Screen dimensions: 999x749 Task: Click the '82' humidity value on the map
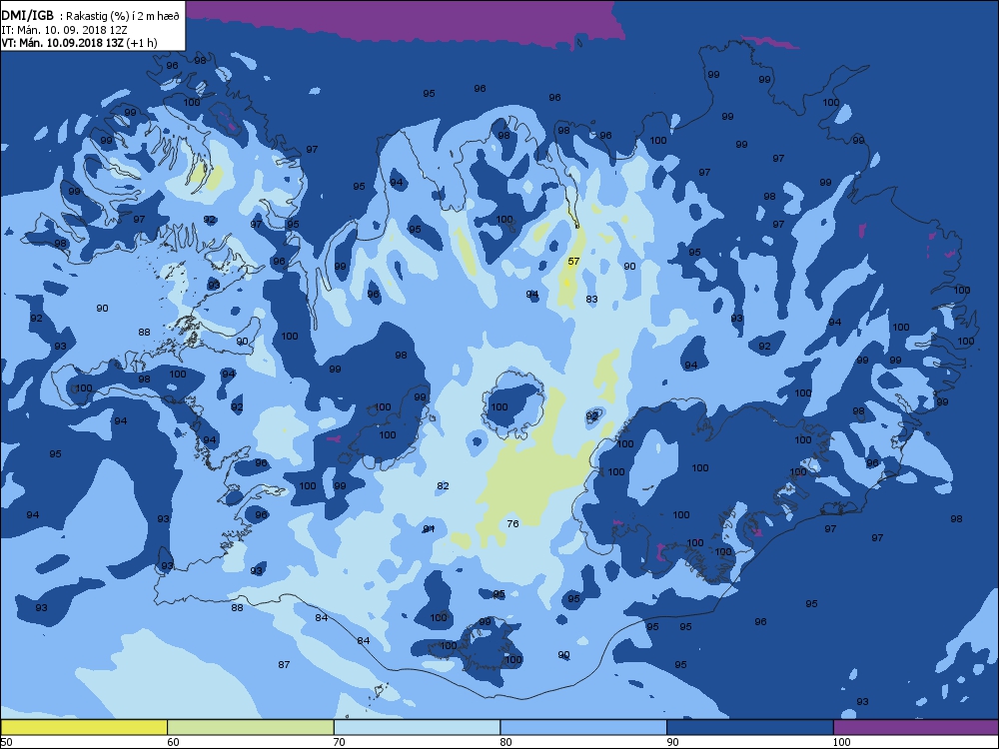pyautogui.click(x=443, y=485)
